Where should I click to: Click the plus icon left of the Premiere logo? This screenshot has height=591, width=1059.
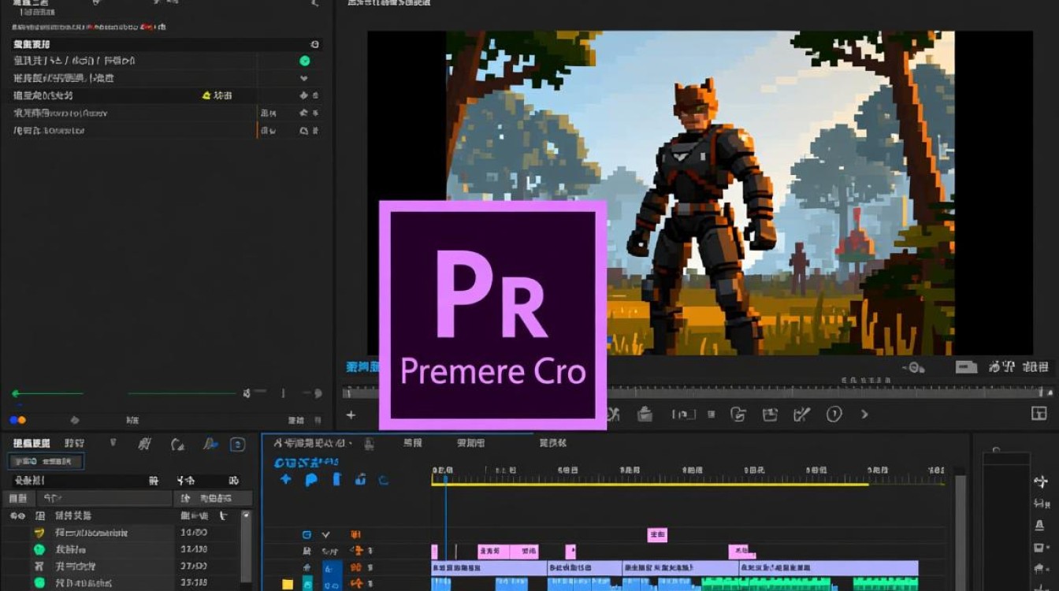pyautogui.click(x=351, y=414)
